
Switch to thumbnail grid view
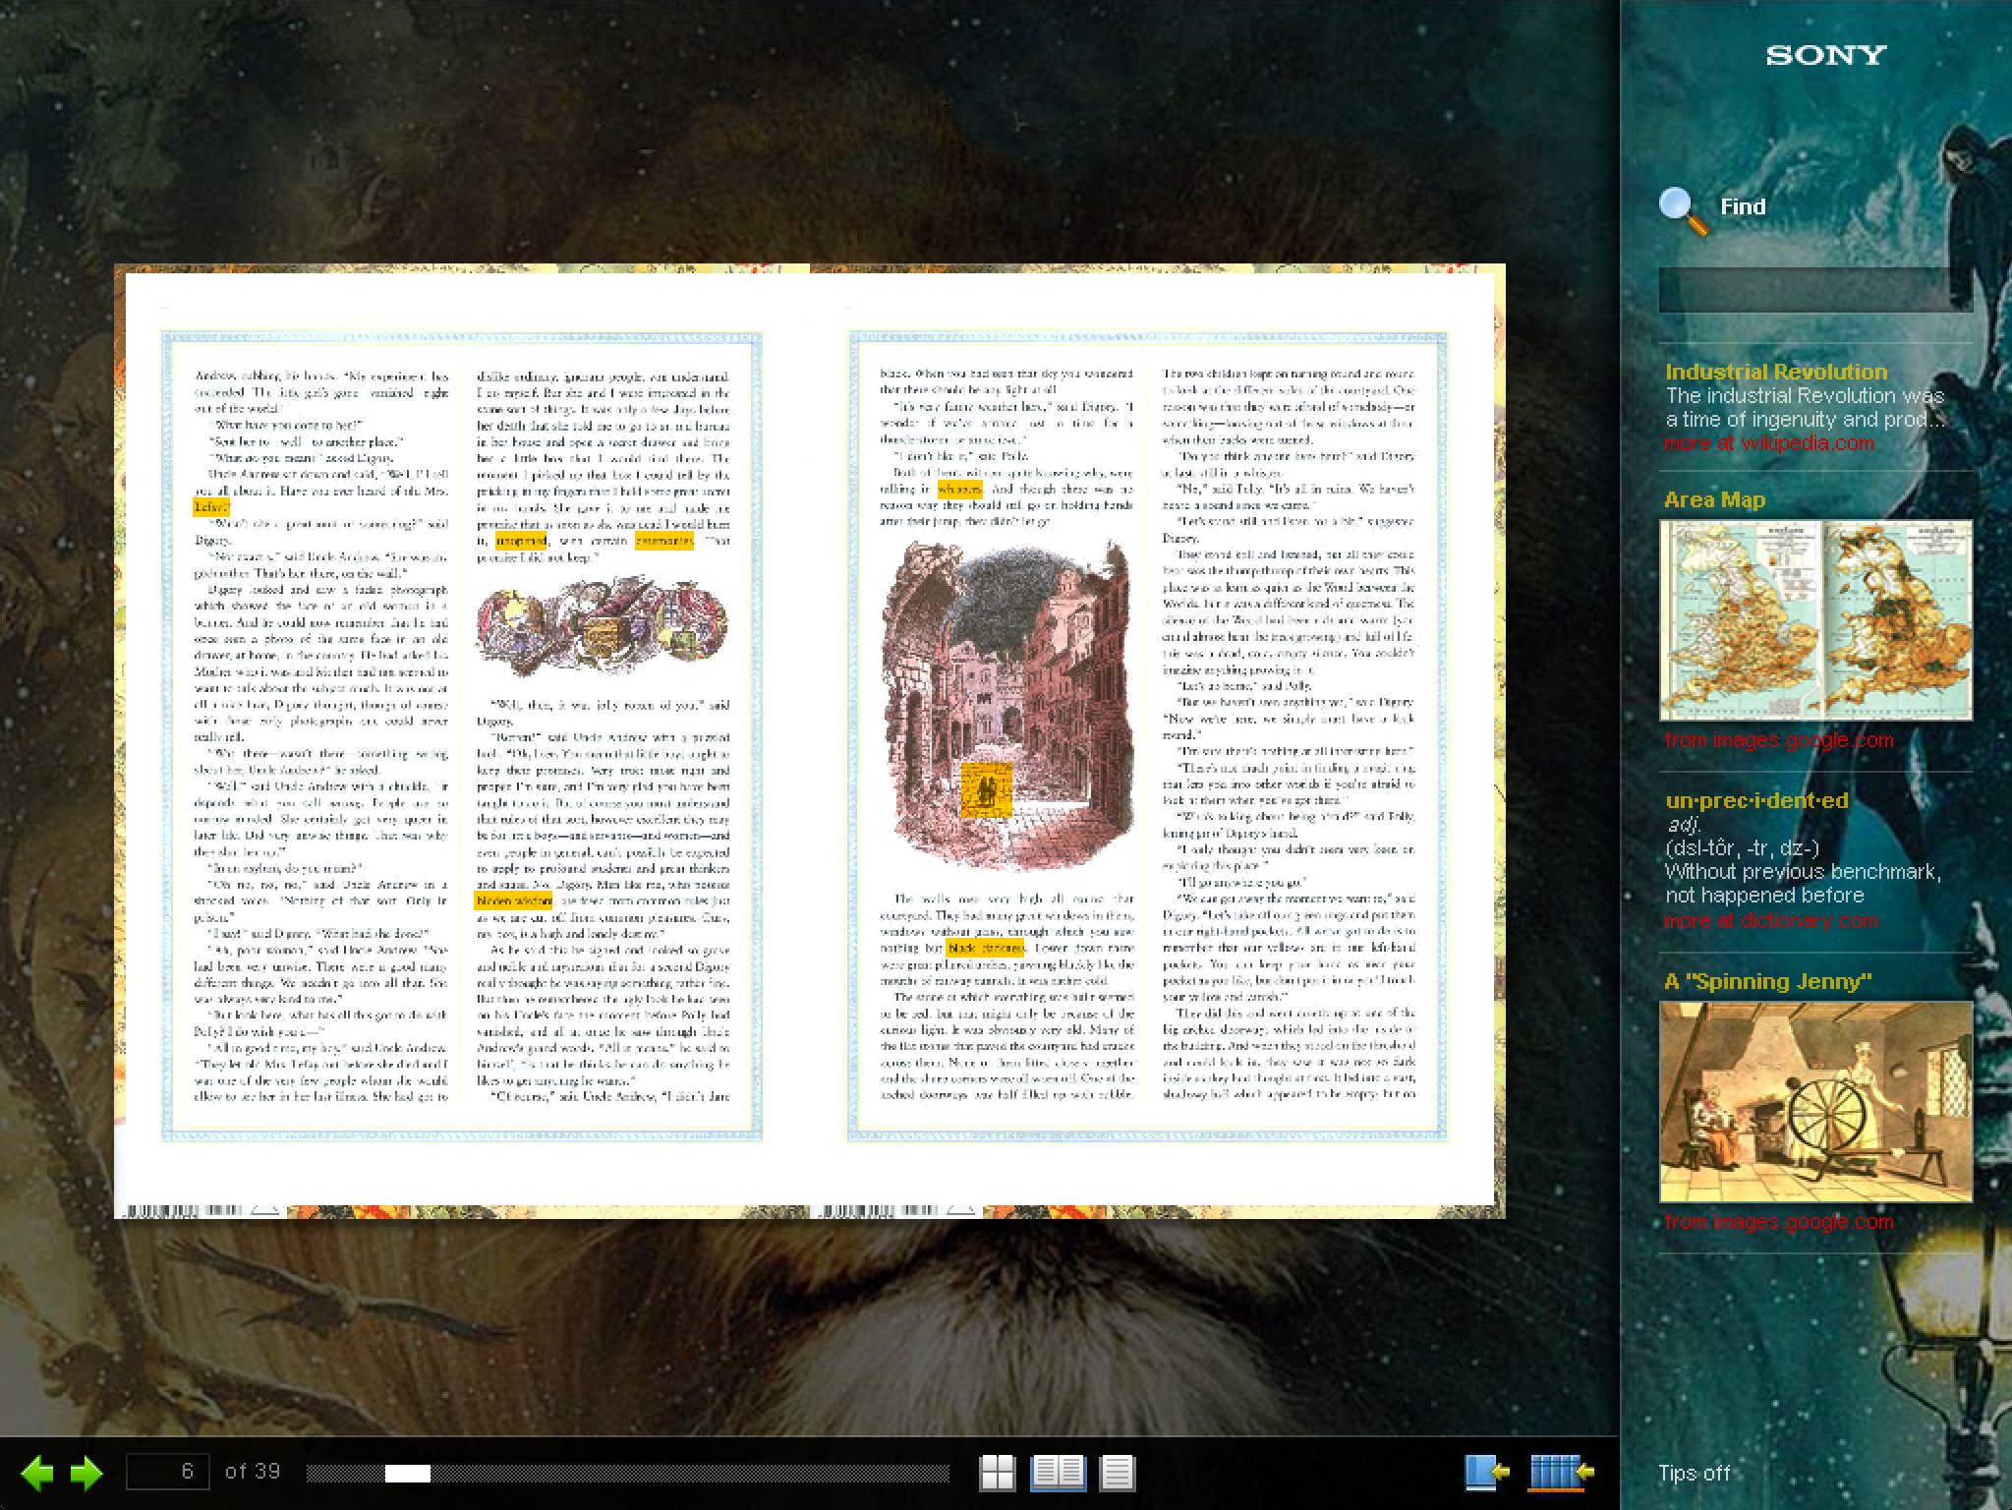point(997,1473)
